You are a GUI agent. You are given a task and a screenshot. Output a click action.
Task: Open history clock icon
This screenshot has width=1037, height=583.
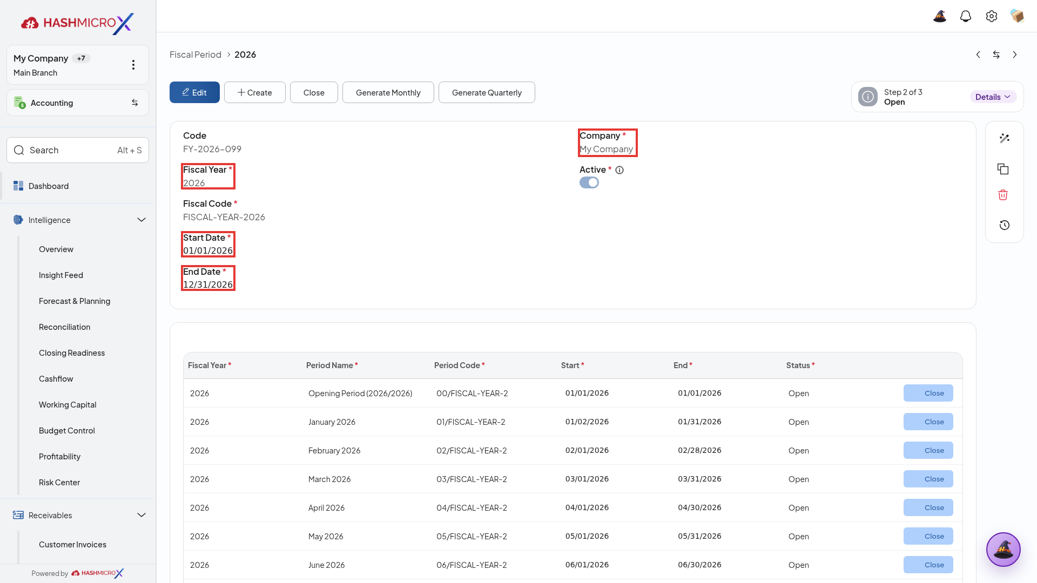click(1005, 225)
